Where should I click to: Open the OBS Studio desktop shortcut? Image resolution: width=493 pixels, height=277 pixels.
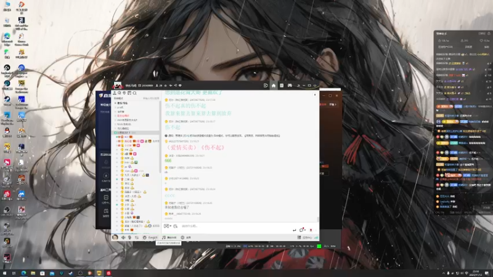(7, 211)
